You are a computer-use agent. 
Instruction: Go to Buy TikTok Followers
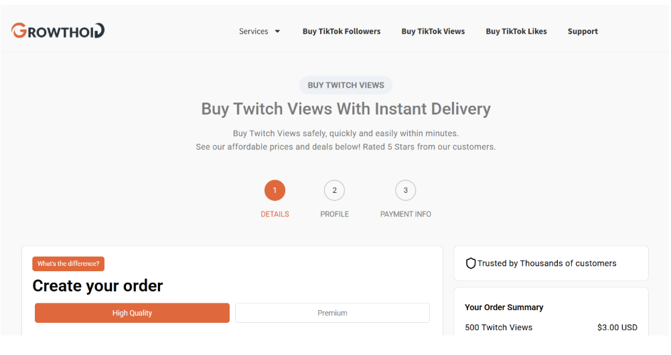tap(342, 31)
